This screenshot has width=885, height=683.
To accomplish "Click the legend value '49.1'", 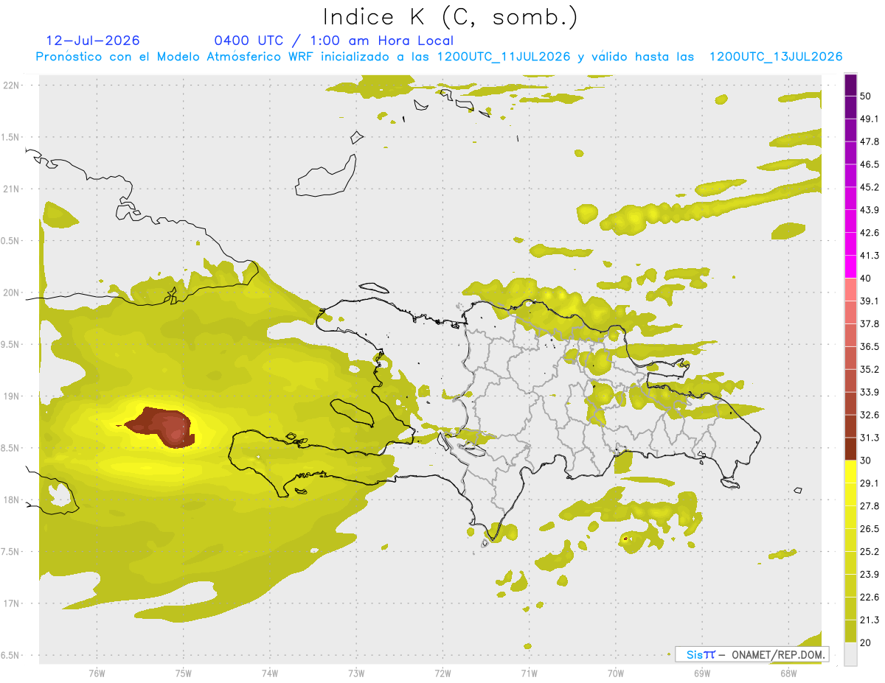I will (x=870, y=119).
